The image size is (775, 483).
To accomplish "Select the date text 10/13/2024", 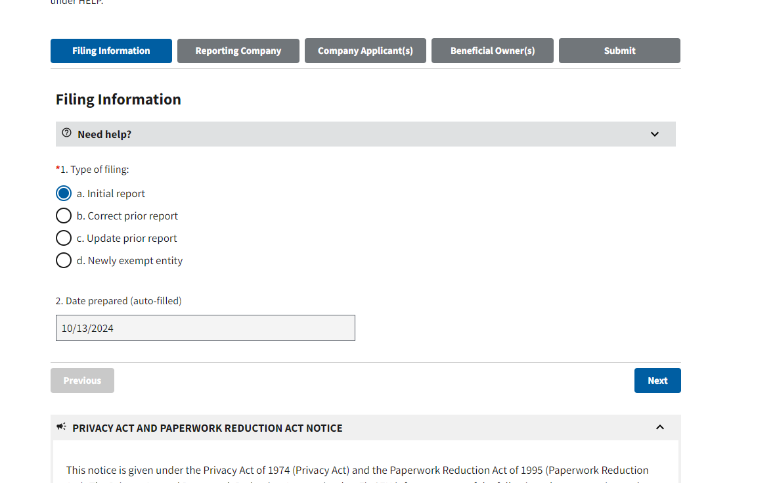I will (x=87, y=328).
